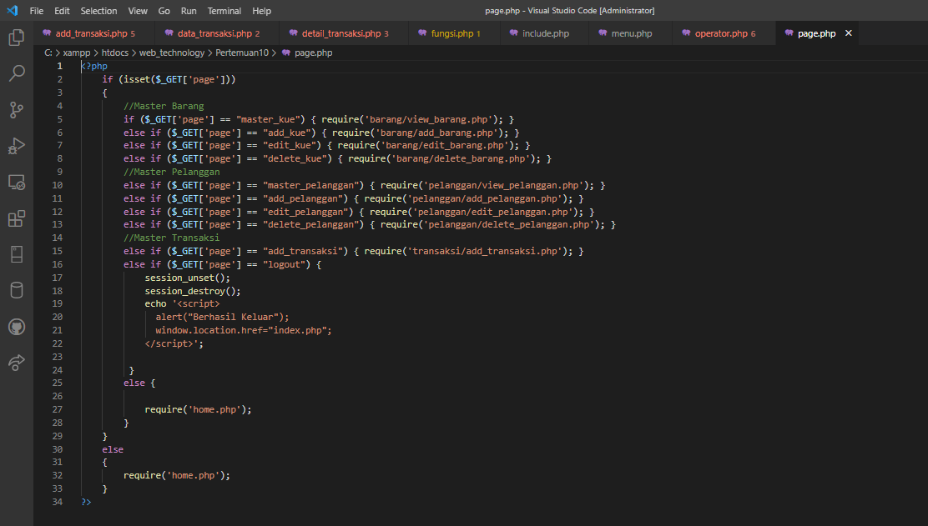Click PHP file icon on add_transaksi.php tab
This screenshot has height=526, width=928.
(47, 33)
